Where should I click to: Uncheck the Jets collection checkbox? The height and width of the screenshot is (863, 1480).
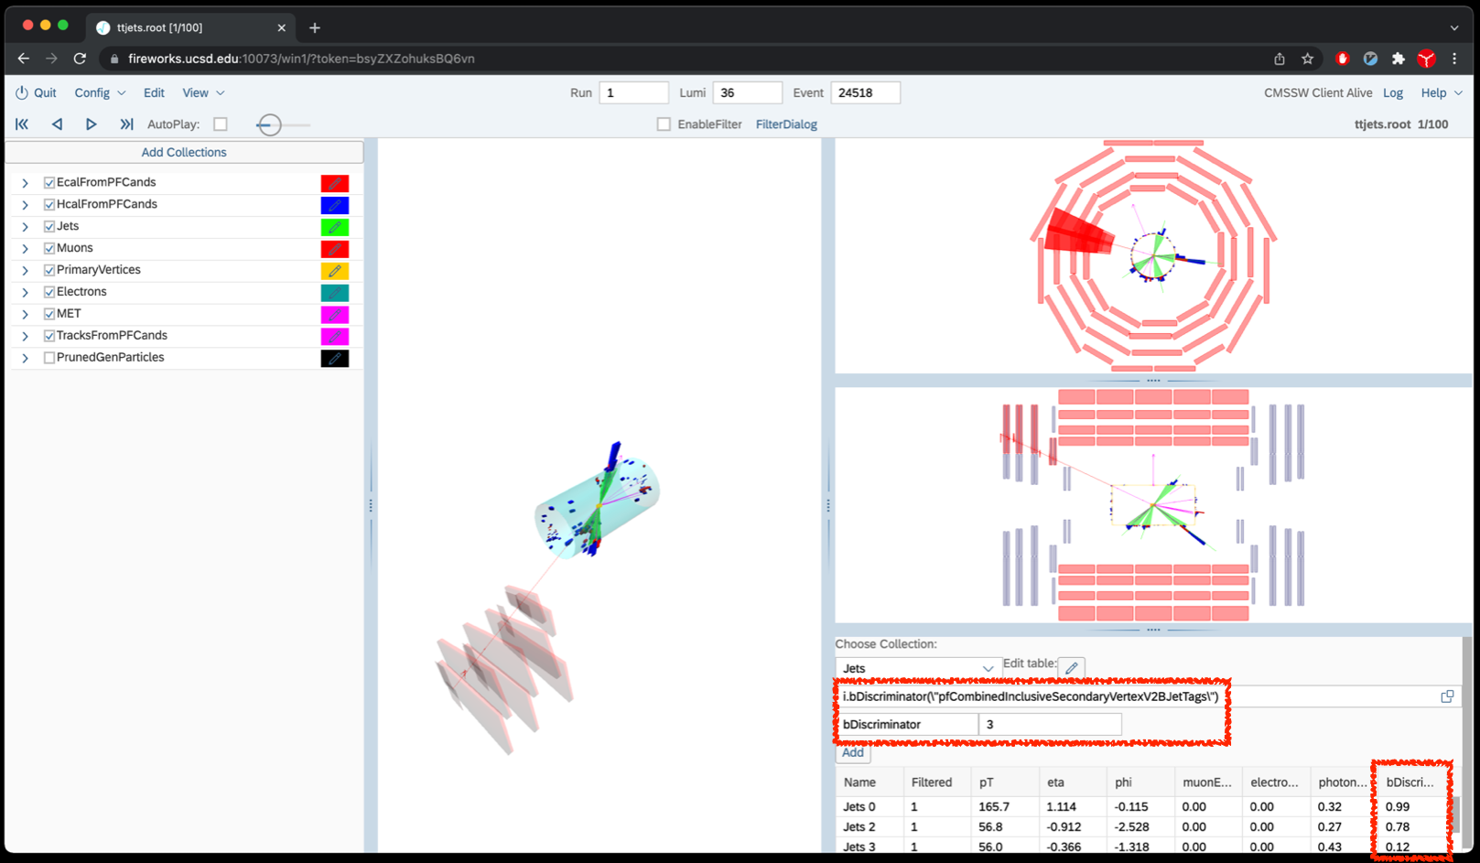49,227
